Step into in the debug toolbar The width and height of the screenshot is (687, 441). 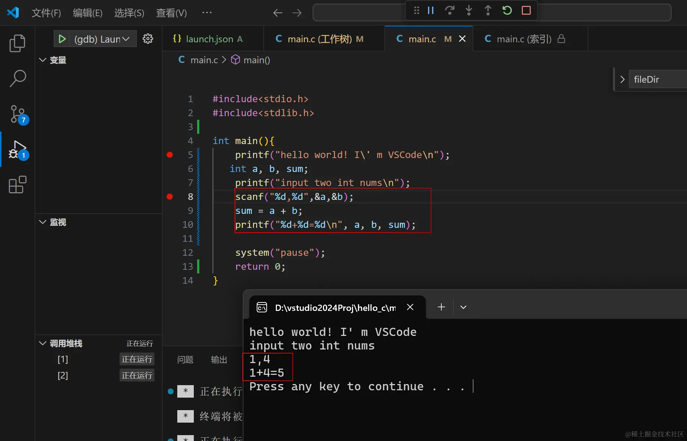point(469,10)
